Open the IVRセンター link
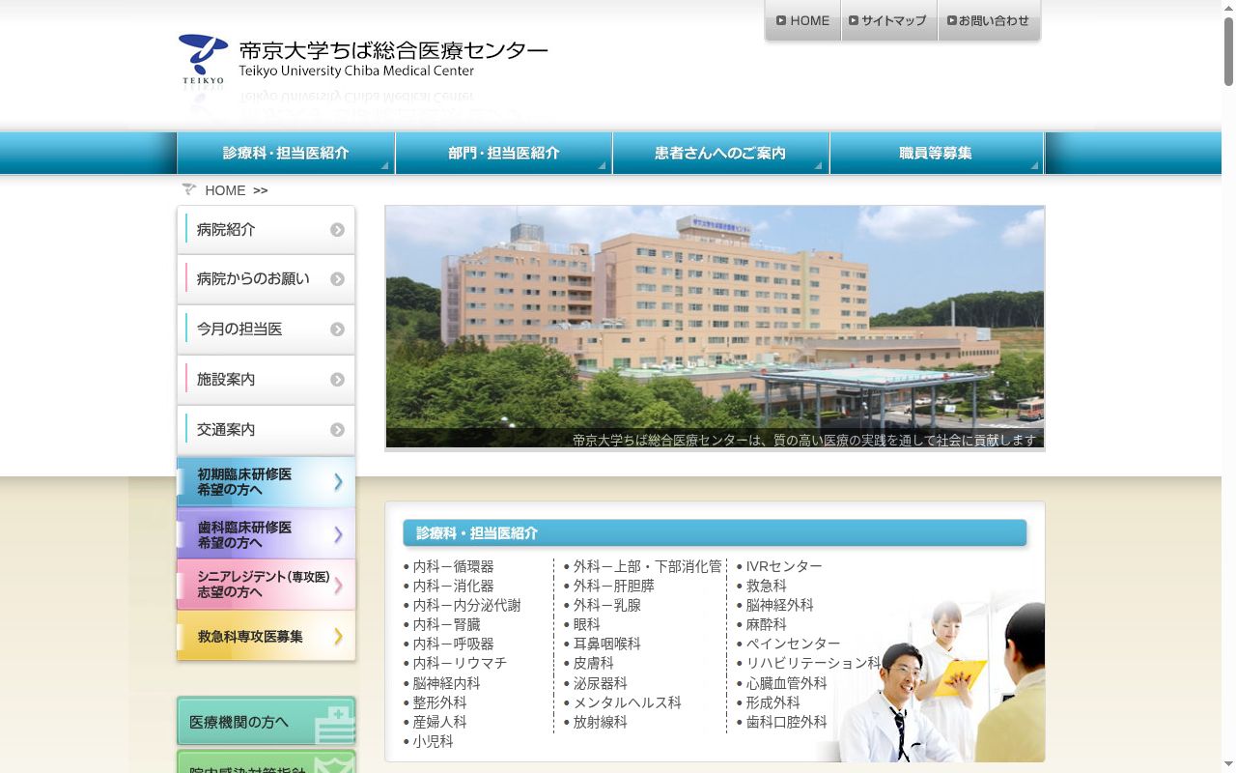1236x773 pixels. [x=784, y=566]
